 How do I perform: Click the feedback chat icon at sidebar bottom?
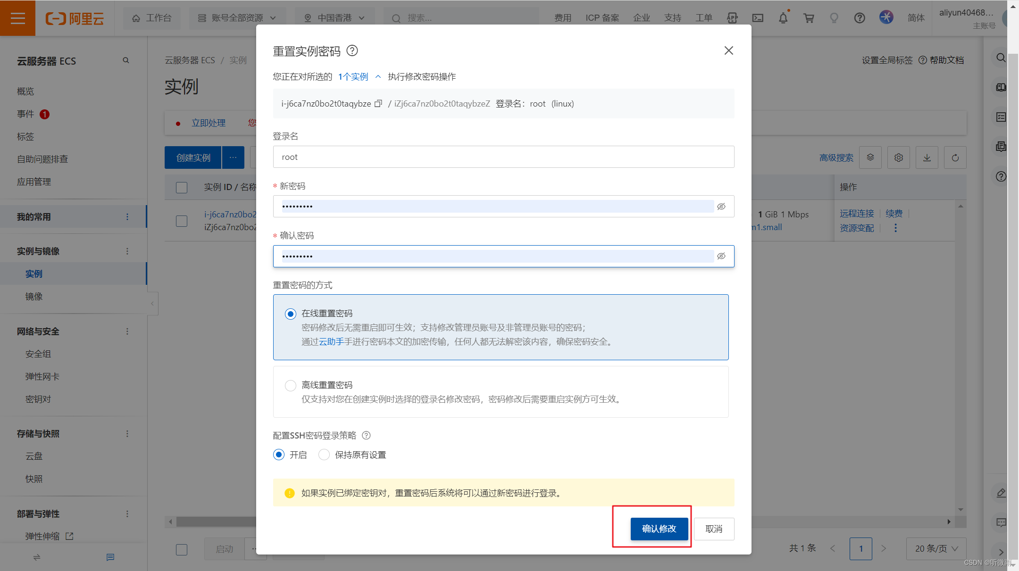pos(110,557)
